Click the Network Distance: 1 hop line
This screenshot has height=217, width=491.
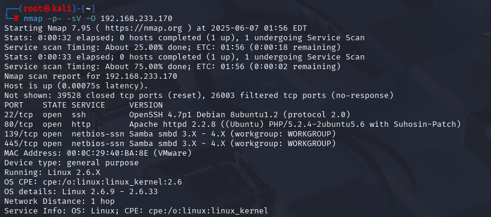[x=59, y=201]
